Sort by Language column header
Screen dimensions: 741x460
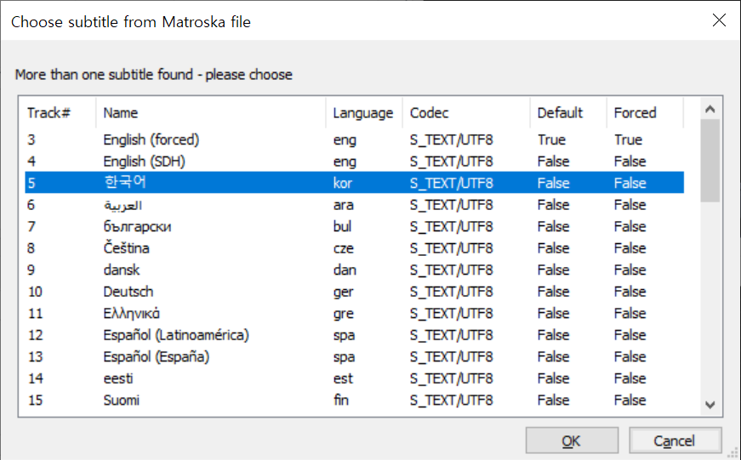pyautogui.click(x=363, y=113)
